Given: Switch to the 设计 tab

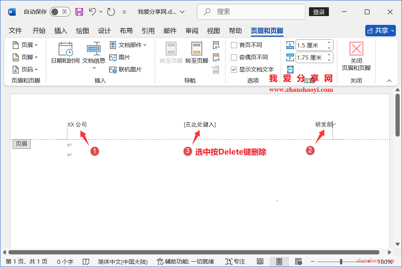Looking at the screenshot, I should 105,31.
